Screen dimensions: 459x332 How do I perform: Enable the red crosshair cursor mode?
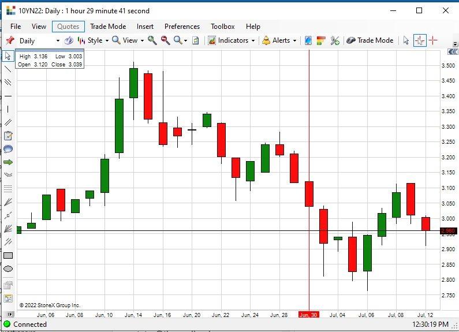pyautogui.click(x=433, y=40)
